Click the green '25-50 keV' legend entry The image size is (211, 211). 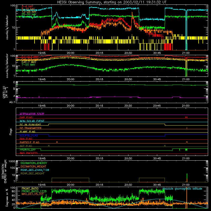coord(29,14)
